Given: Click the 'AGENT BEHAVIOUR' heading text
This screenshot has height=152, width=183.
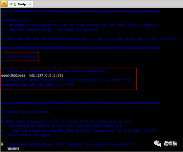Looking at the screenshot, I should pyautogui.click(x=22, y=57).
